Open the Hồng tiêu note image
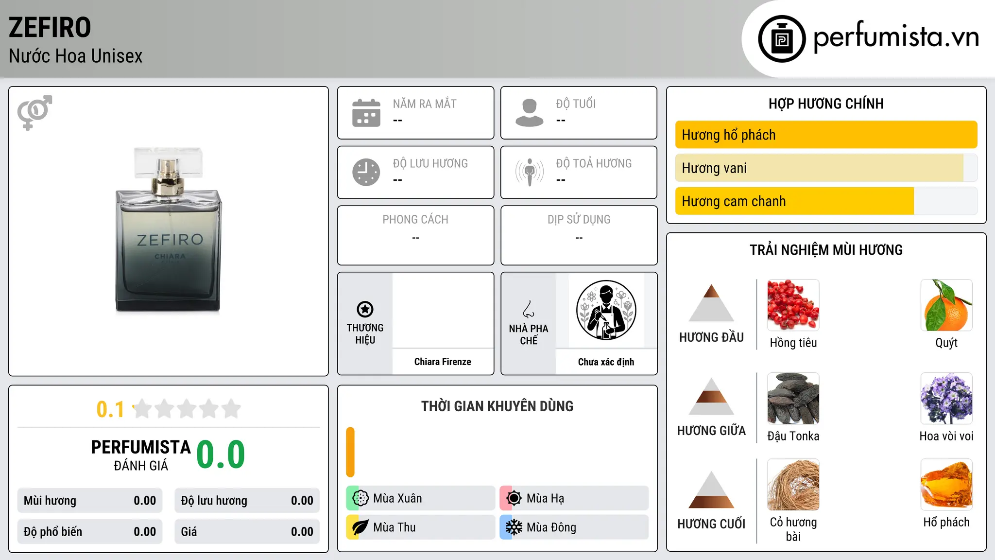Viewport: 995px width, 560px height. tap(793, 305)
